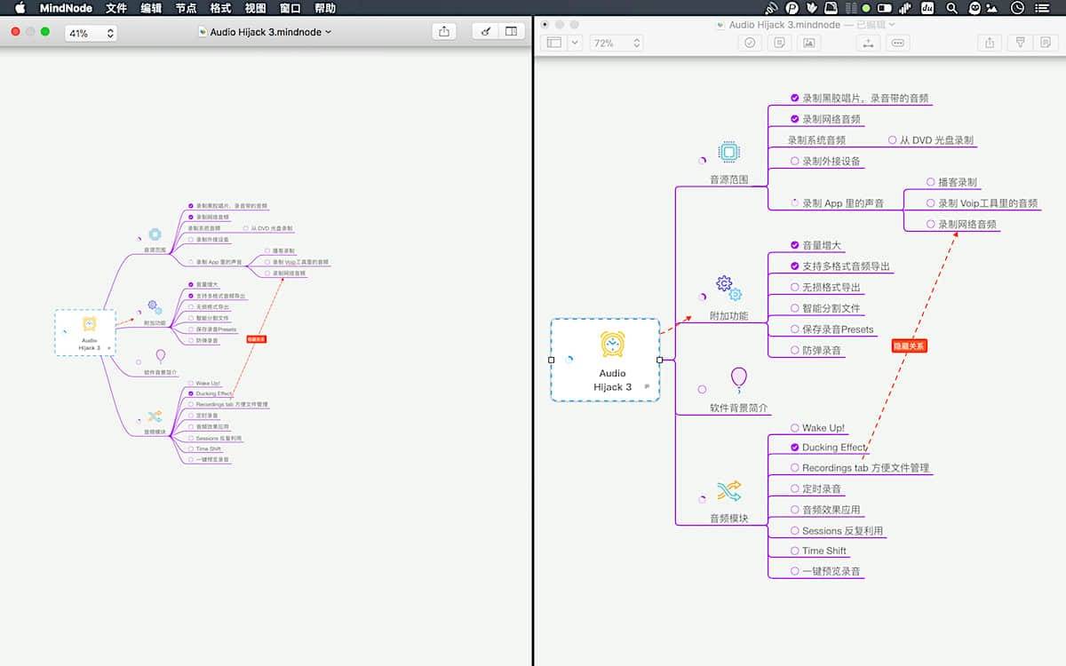Image resolution: width=1066 pixels, height=666 pixels.
Task: Select 录制系统音频 node in right window
Action: (x=816, y=140)
